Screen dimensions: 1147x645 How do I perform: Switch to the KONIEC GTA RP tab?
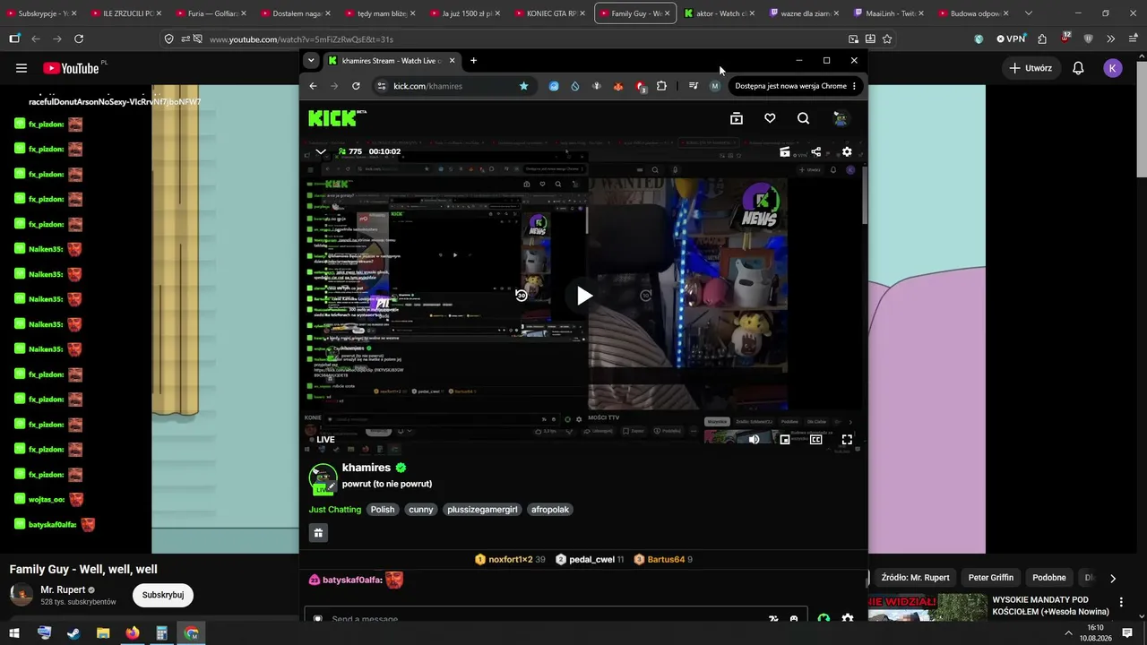coord(551,13)
